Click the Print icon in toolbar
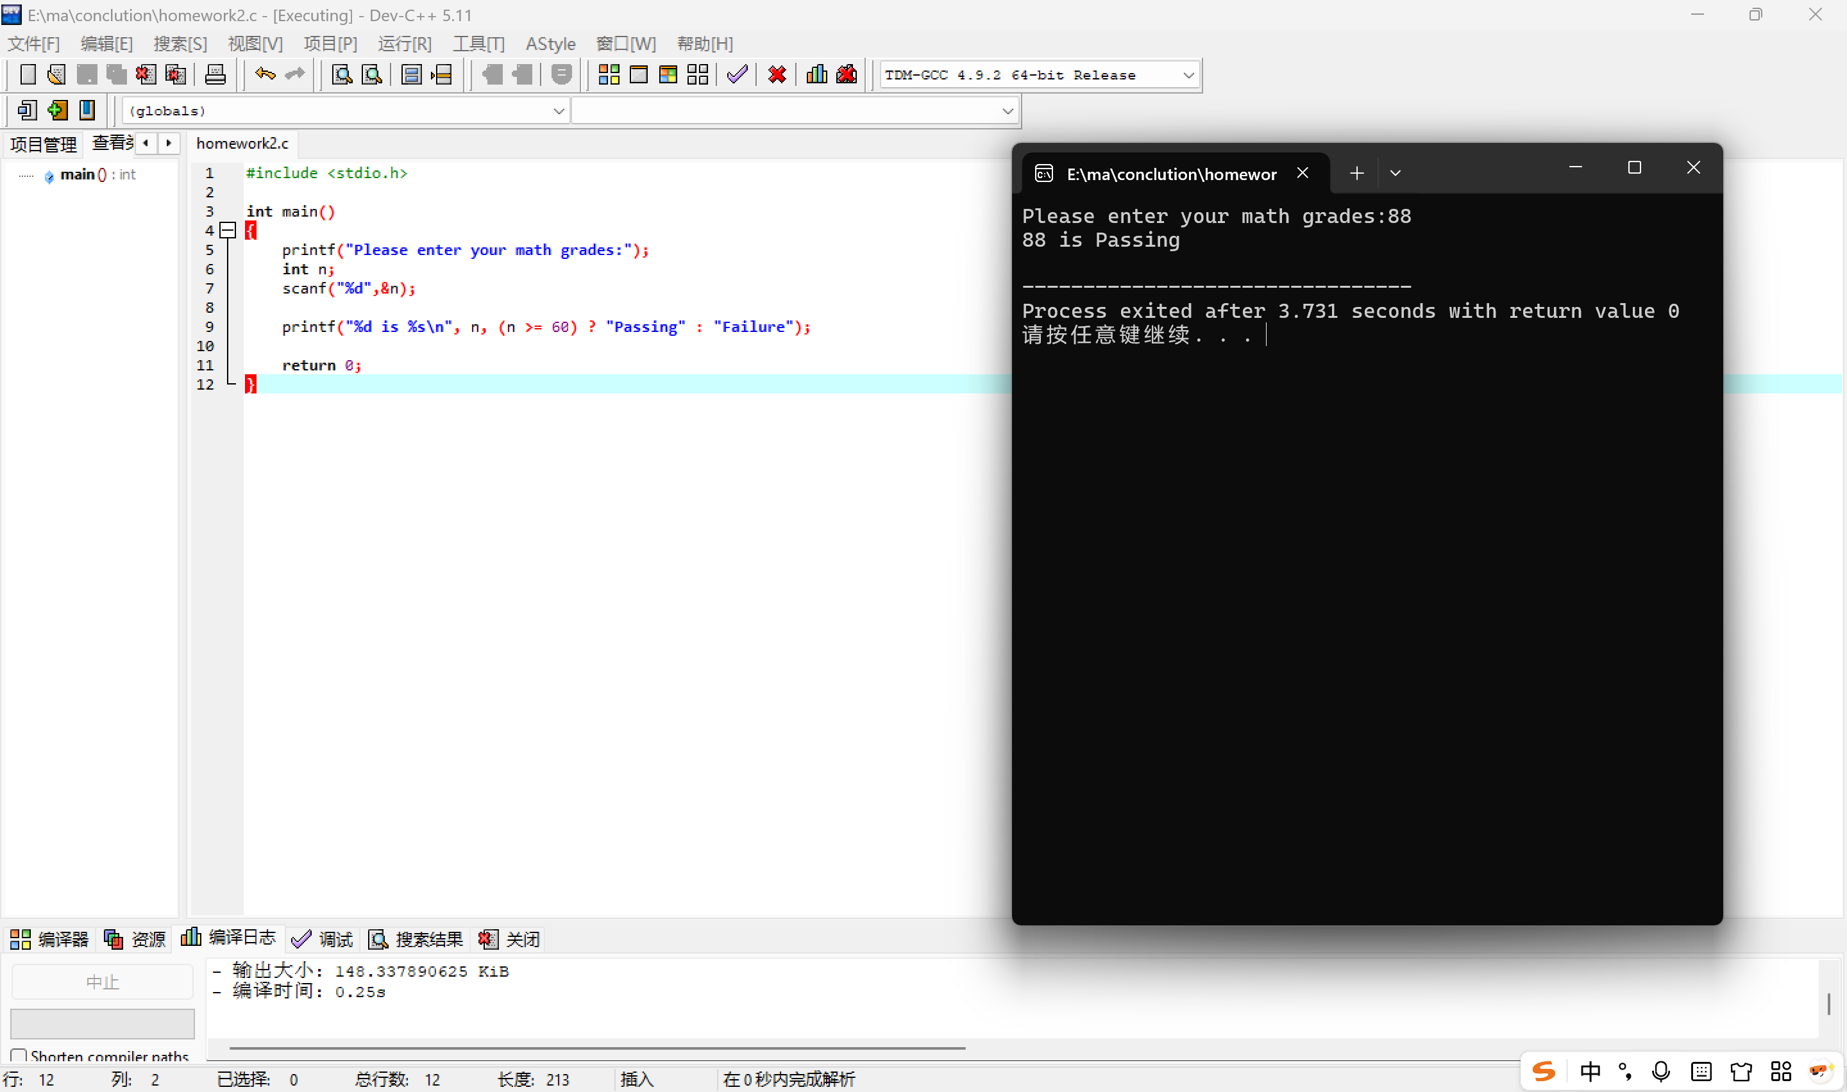Image resolution: width=1847 pixels, height=1092 pixels. (x=215, y=74)
